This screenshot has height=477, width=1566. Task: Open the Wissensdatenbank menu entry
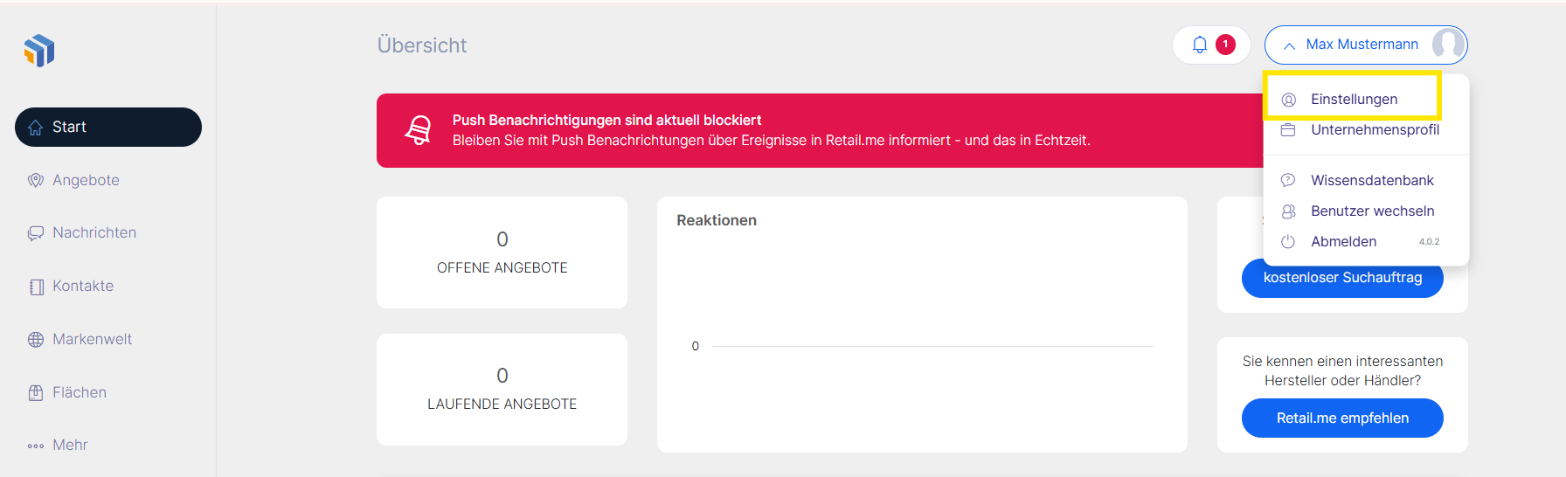[1372, 181]
